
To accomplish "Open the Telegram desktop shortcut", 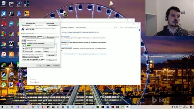I will click(12, 25).
